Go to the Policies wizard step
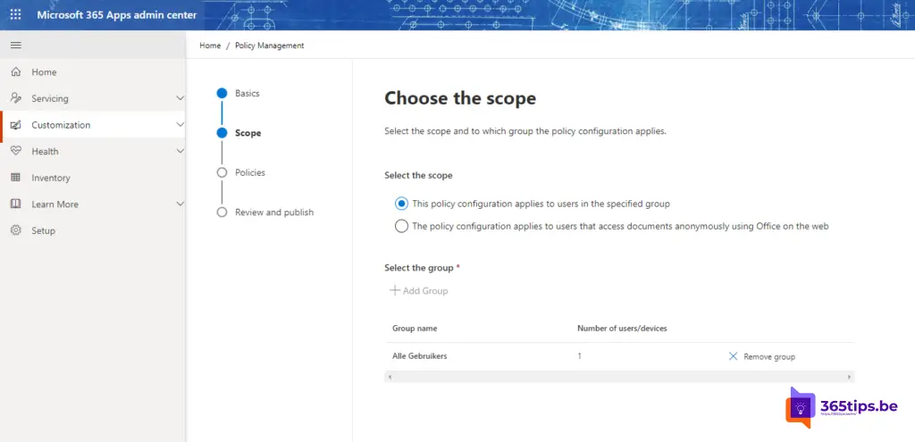 (241, 172)
